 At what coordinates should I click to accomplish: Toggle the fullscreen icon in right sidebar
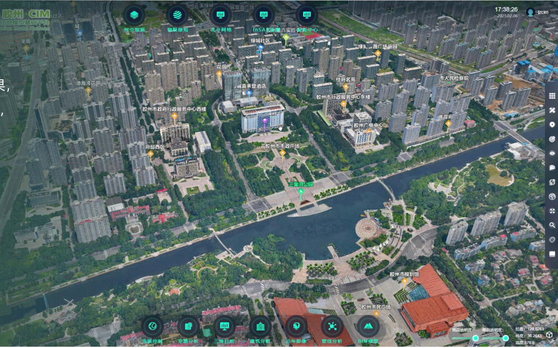click(552, 211)
